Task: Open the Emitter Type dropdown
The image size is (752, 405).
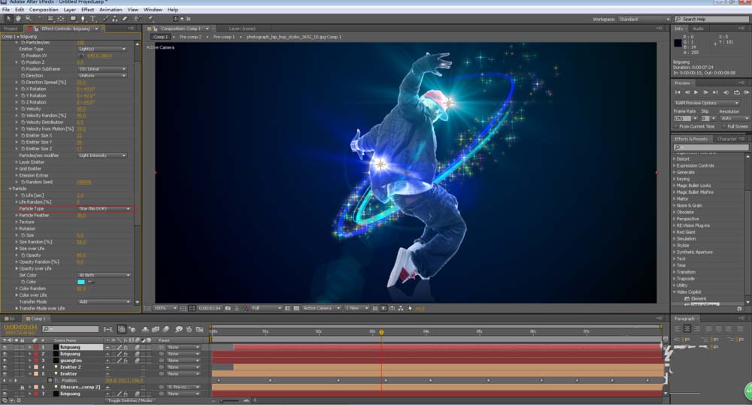Action: click(102, 49)
